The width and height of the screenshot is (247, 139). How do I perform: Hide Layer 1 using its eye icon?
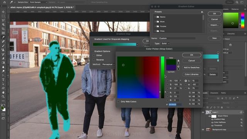coord(203,112)
